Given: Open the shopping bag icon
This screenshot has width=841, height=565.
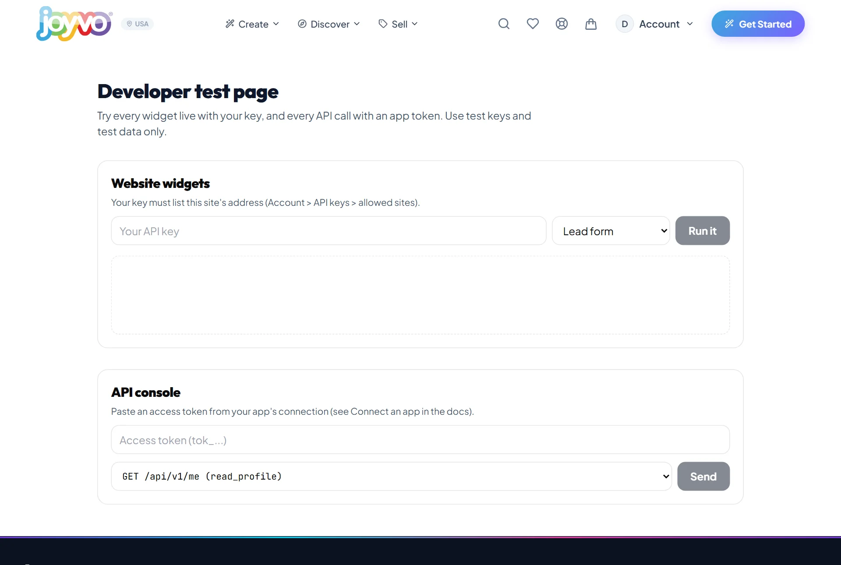Looking at the screenshot, I should [x=591, y=24].
